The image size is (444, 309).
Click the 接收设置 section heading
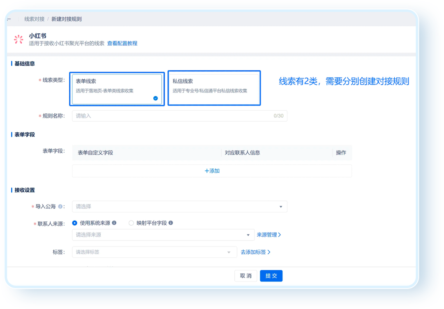click(25, 190)
